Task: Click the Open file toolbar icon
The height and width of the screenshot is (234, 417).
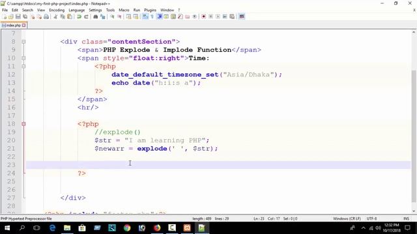Action: [11, 17]
